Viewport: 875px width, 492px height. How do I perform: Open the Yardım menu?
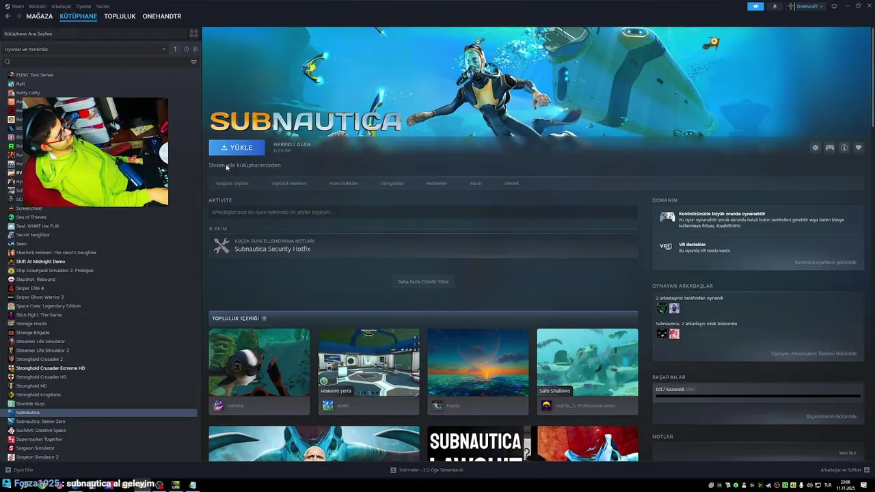click(x=103, y=6)
